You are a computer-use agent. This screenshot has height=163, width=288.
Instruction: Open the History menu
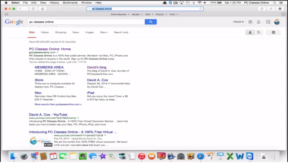54,2
